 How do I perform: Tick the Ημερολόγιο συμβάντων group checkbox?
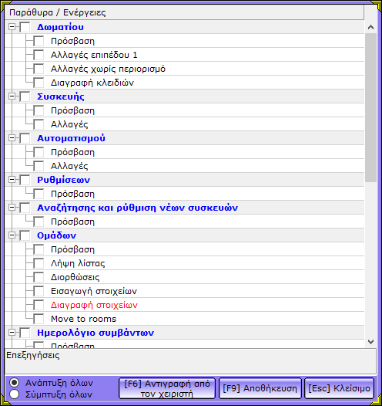(25, 333)
